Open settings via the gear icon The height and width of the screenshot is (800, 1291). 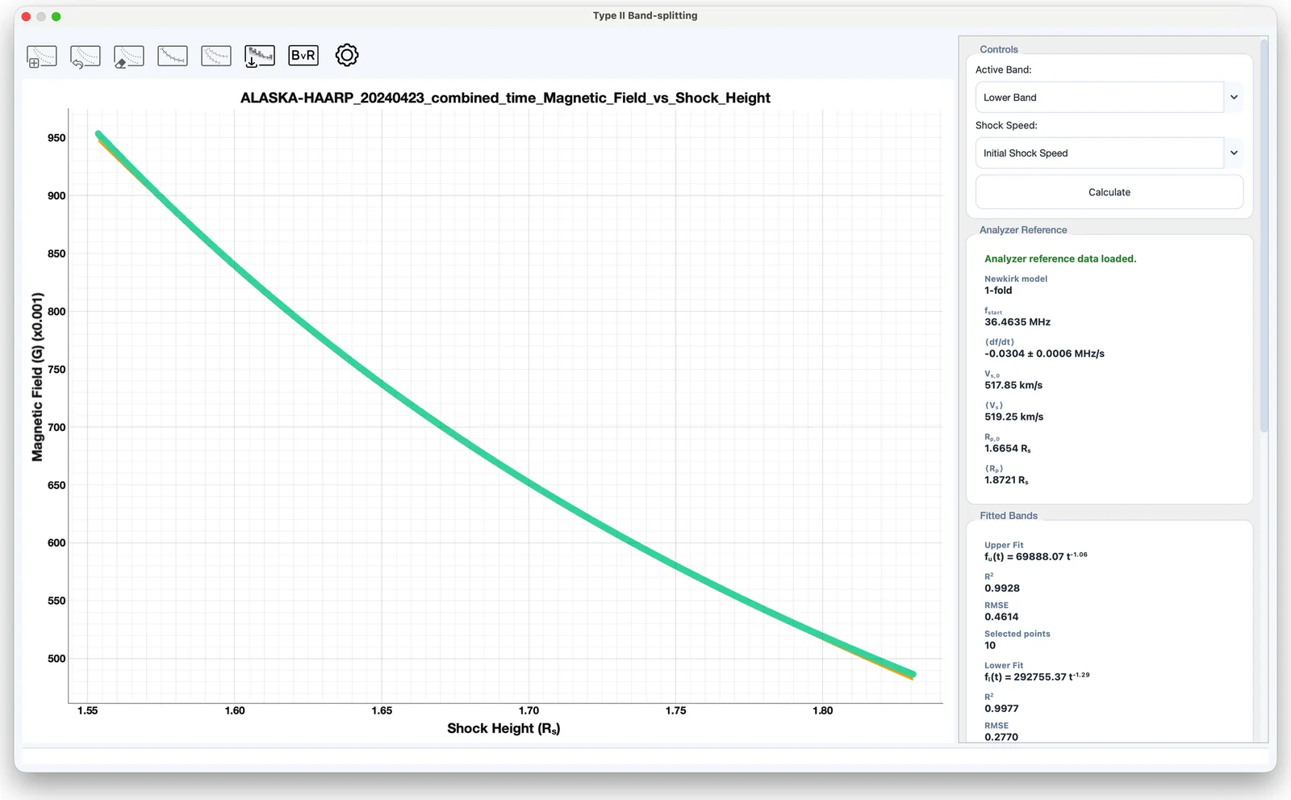347,56
